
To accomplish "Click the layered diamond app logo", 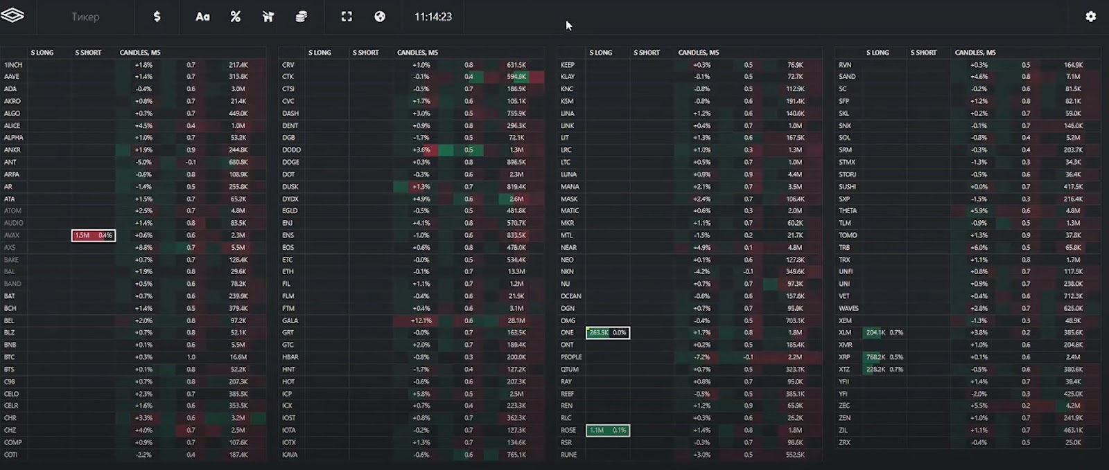I will [12, 16].
